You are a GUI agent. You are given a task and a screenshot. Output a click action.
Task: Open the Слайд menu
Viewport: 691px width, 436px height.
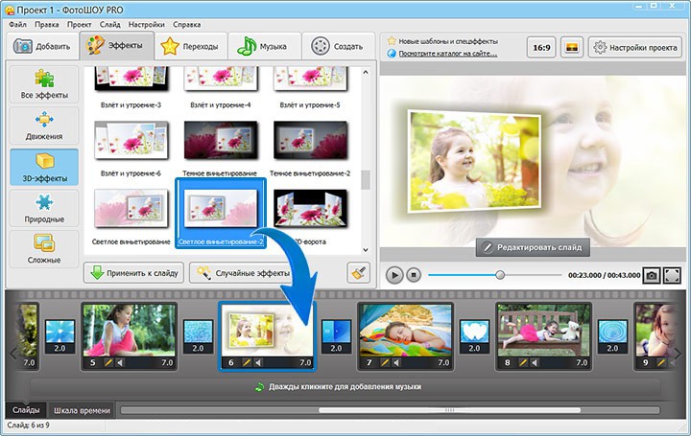109,25
